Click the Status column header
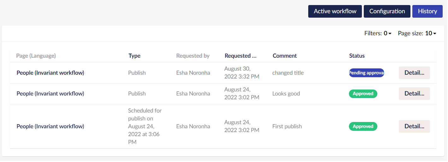The image size is (448, 162). [357, 56]
